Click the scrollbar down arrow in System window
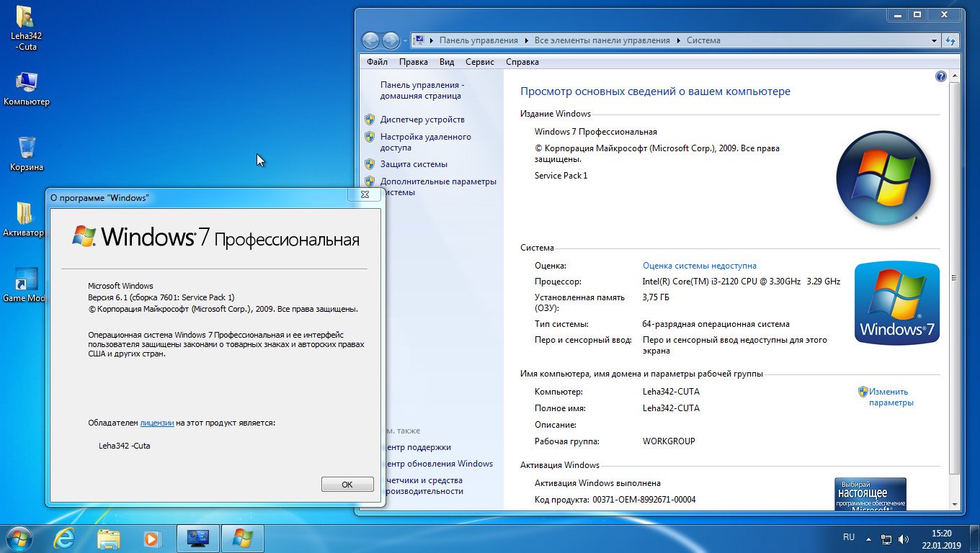 tap(955, 505)
